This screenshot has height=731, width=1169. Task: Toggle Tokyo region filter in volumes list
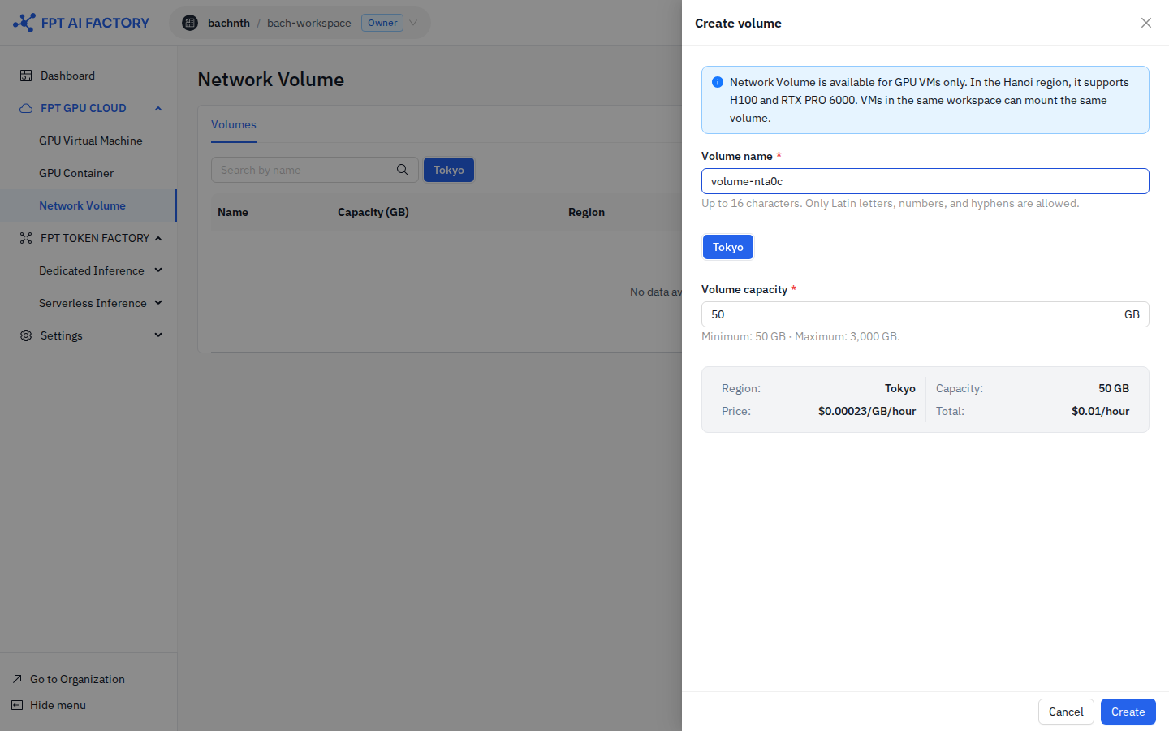coord(449,170)
